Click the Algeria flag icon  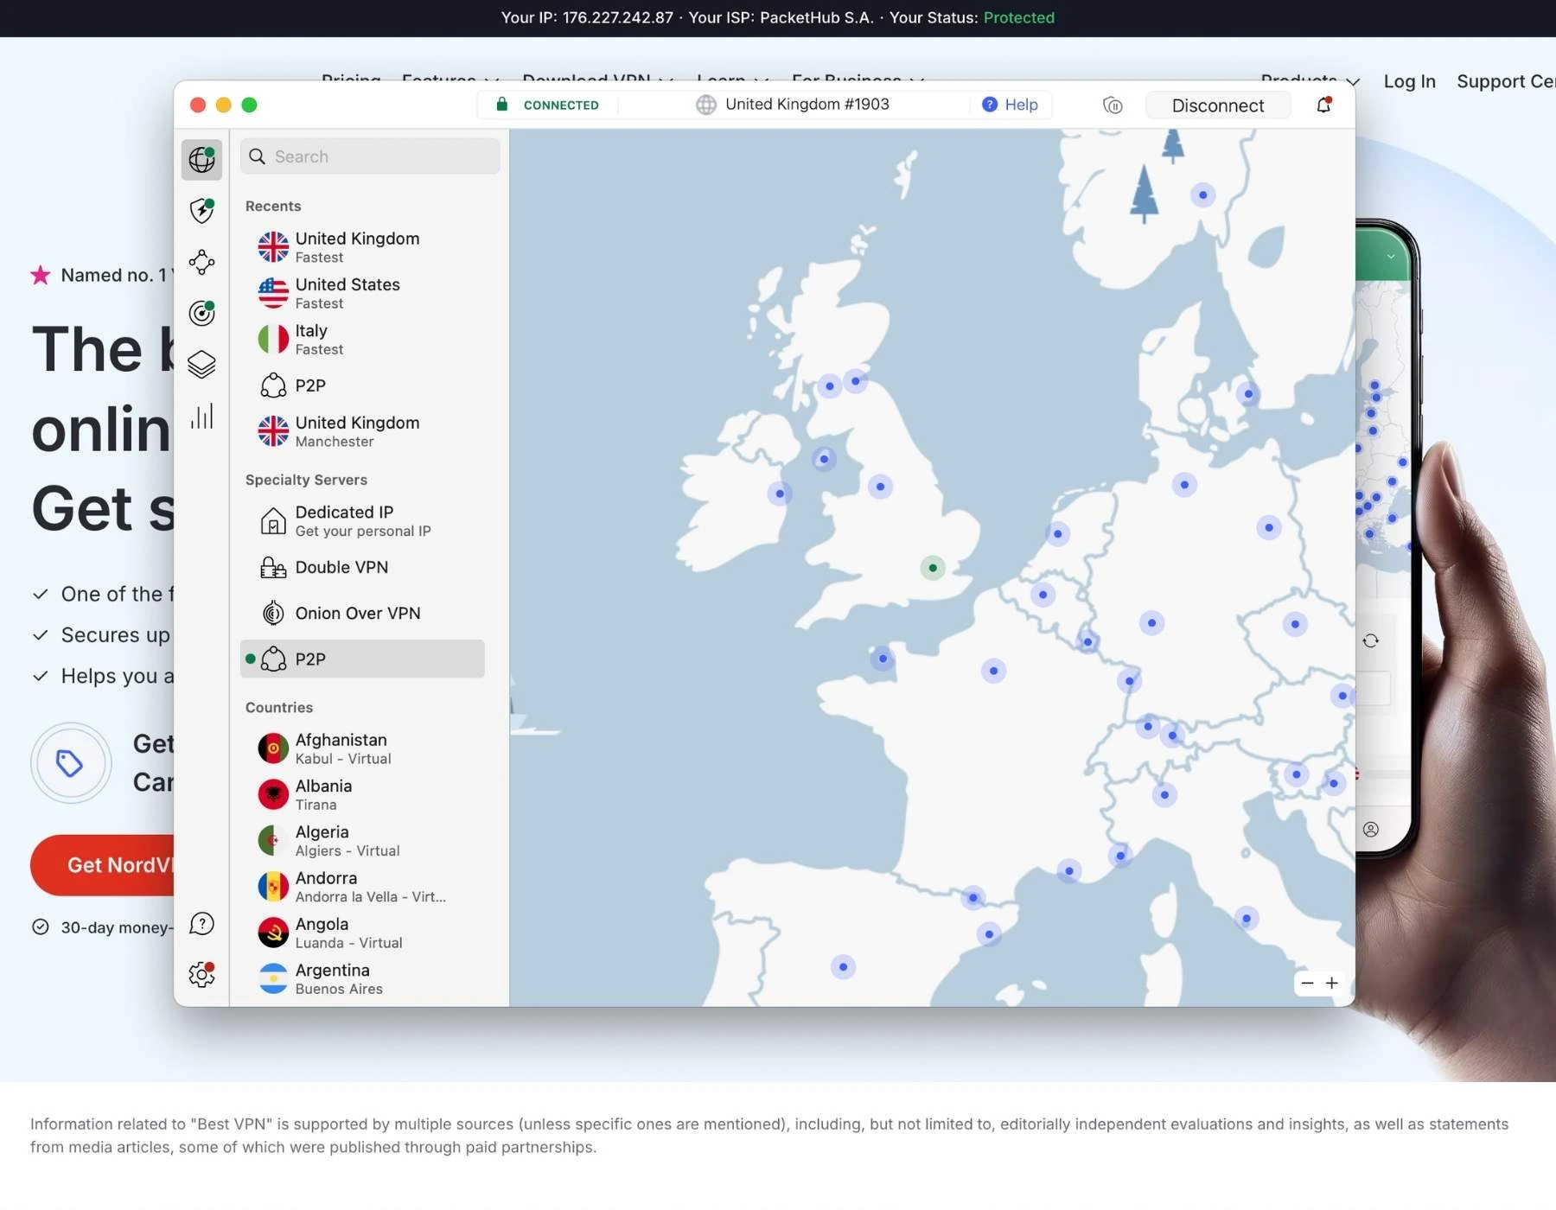273,840
